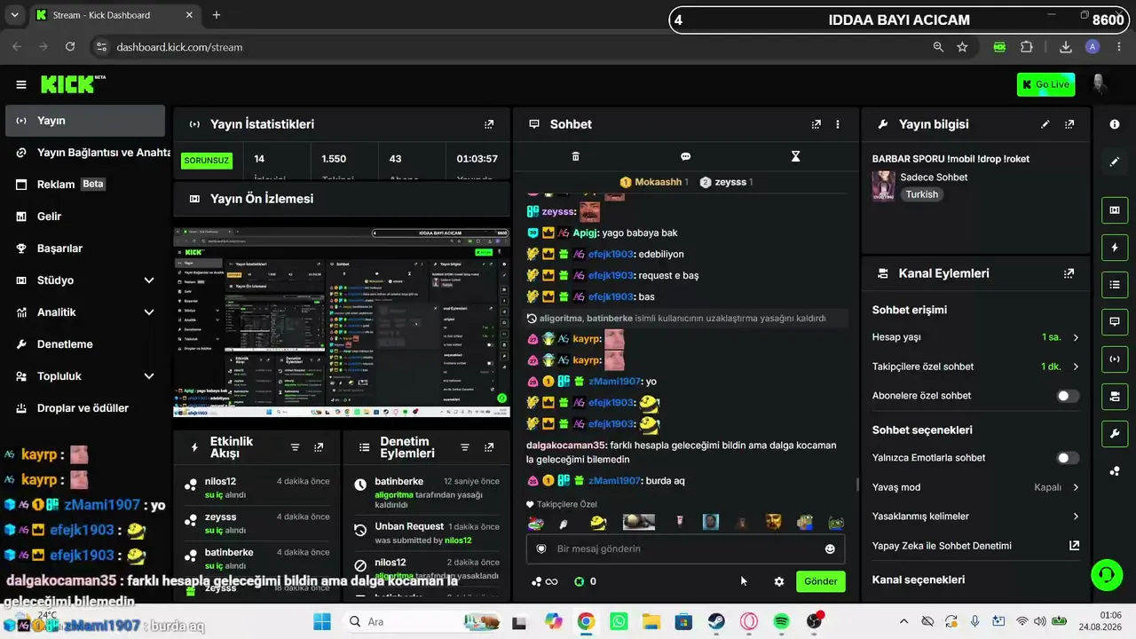
Task: Click the pencil icon in right rail
Action: [1115, 162]
